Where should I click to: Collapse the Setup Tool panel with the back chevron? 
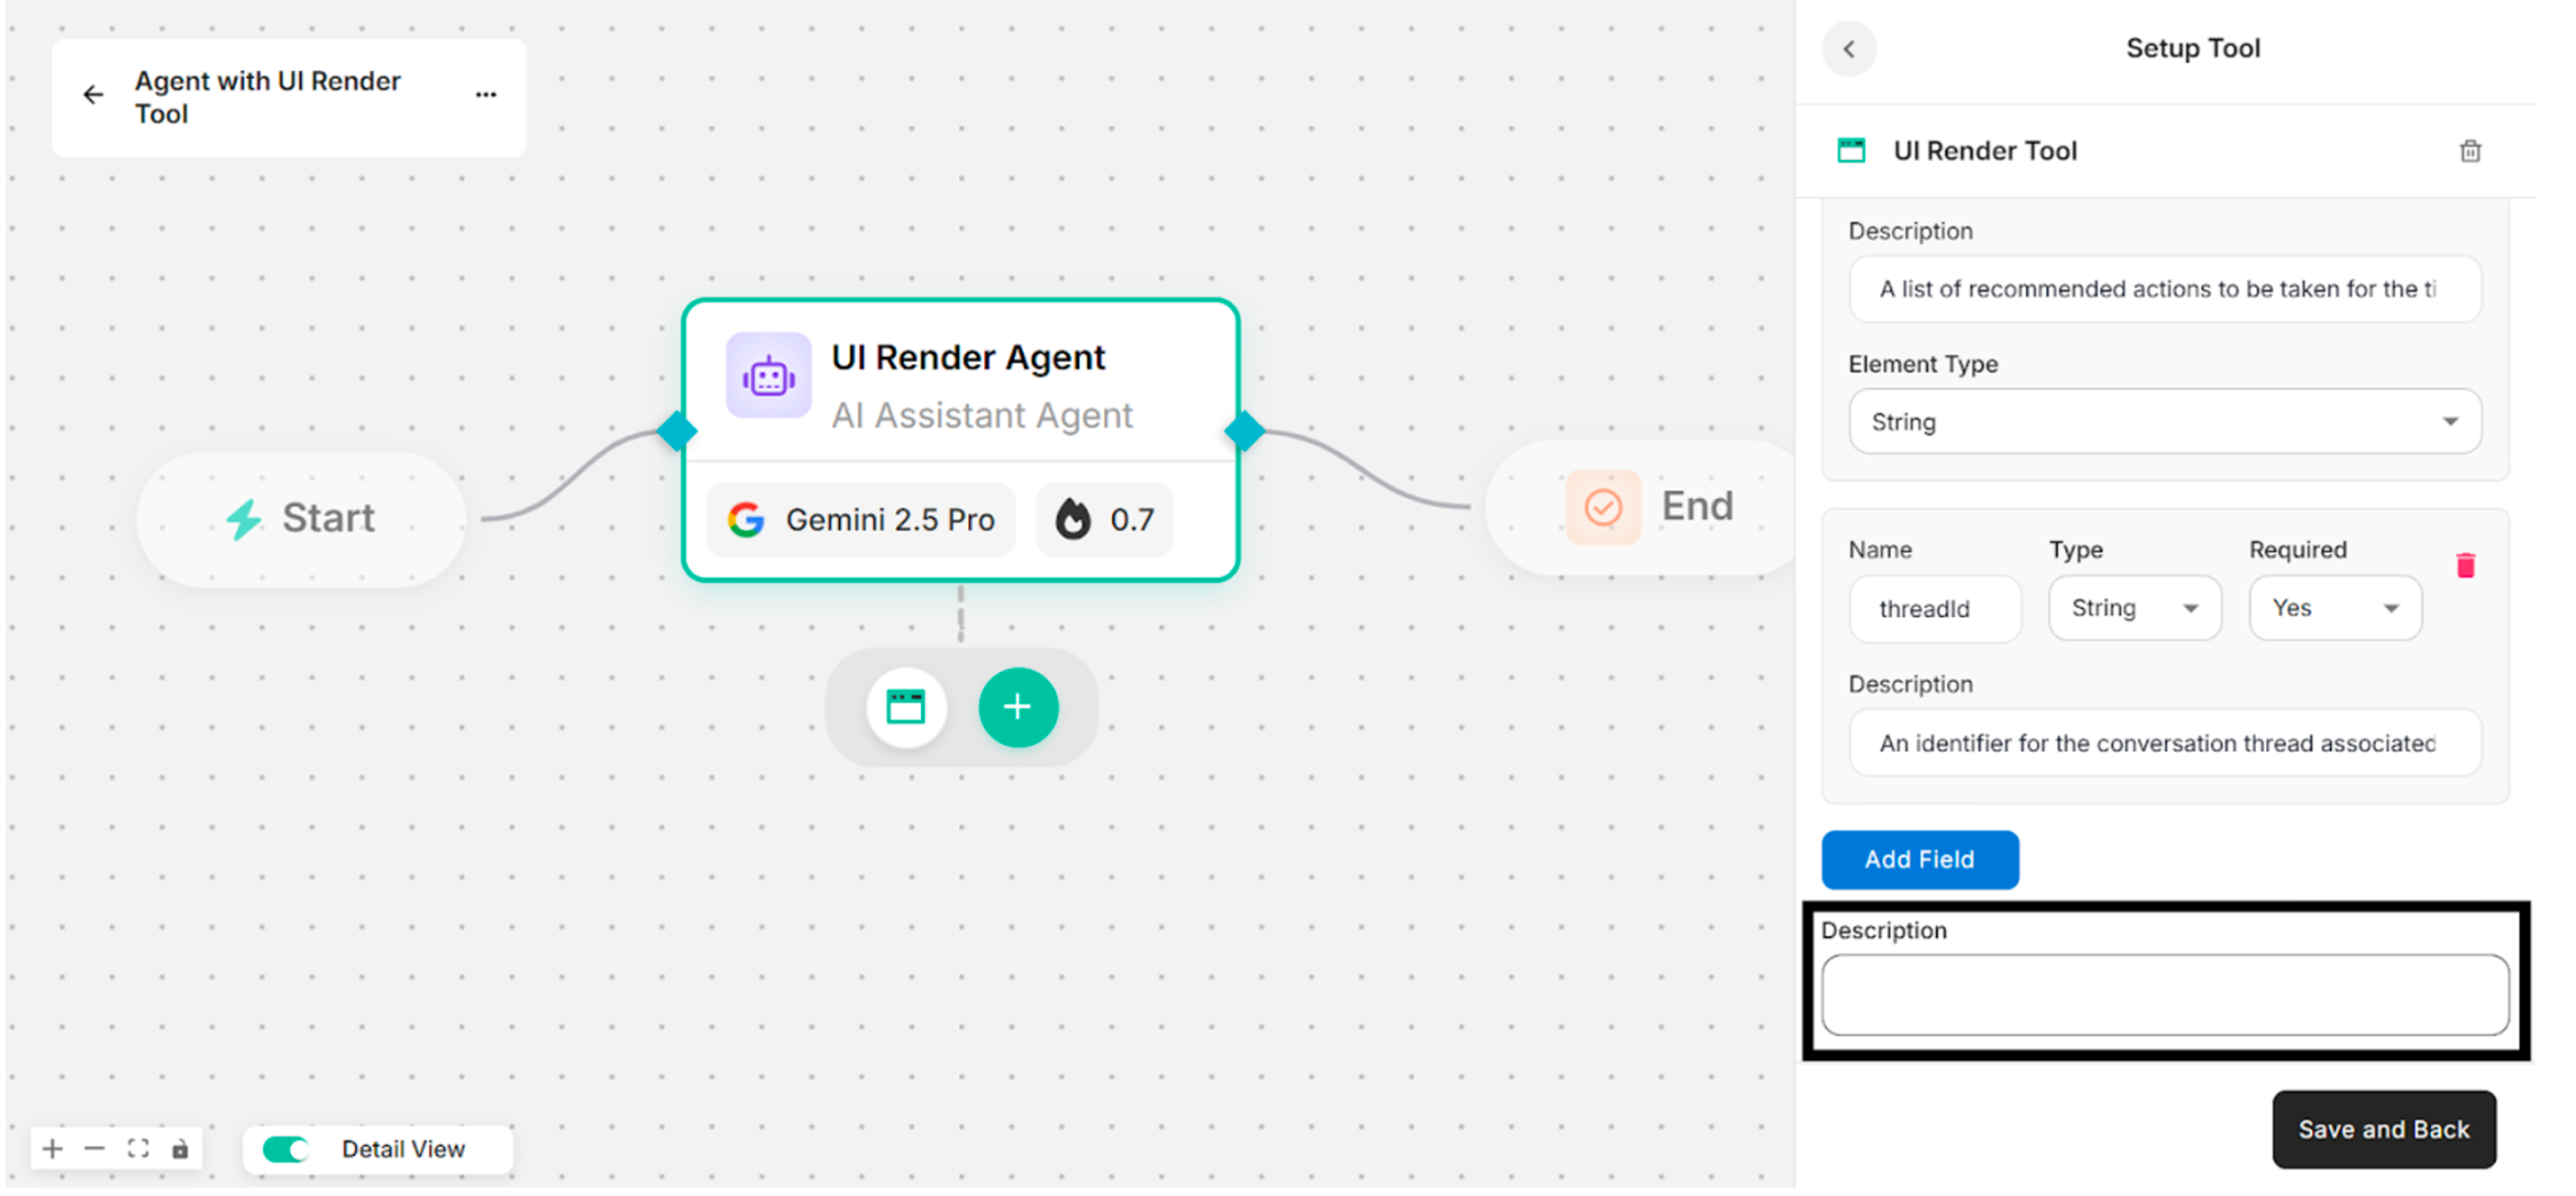1849,50
